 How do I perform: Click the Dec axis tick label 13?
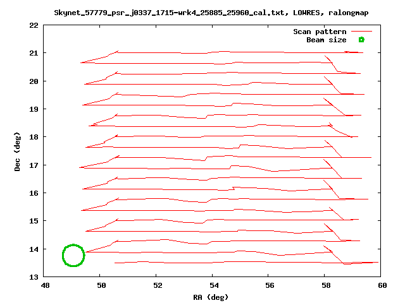tap(34, 278)
